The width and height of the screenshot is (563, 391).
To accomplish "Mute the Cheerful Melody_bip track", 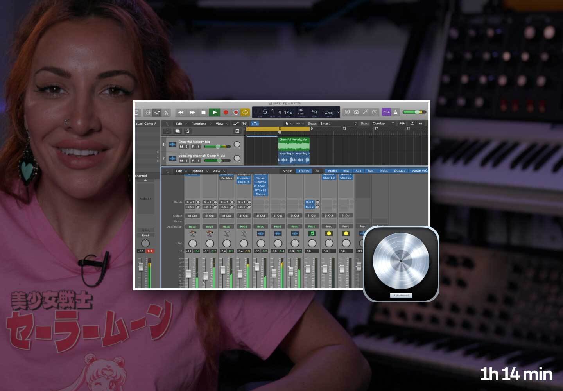I will coord(181,147).
